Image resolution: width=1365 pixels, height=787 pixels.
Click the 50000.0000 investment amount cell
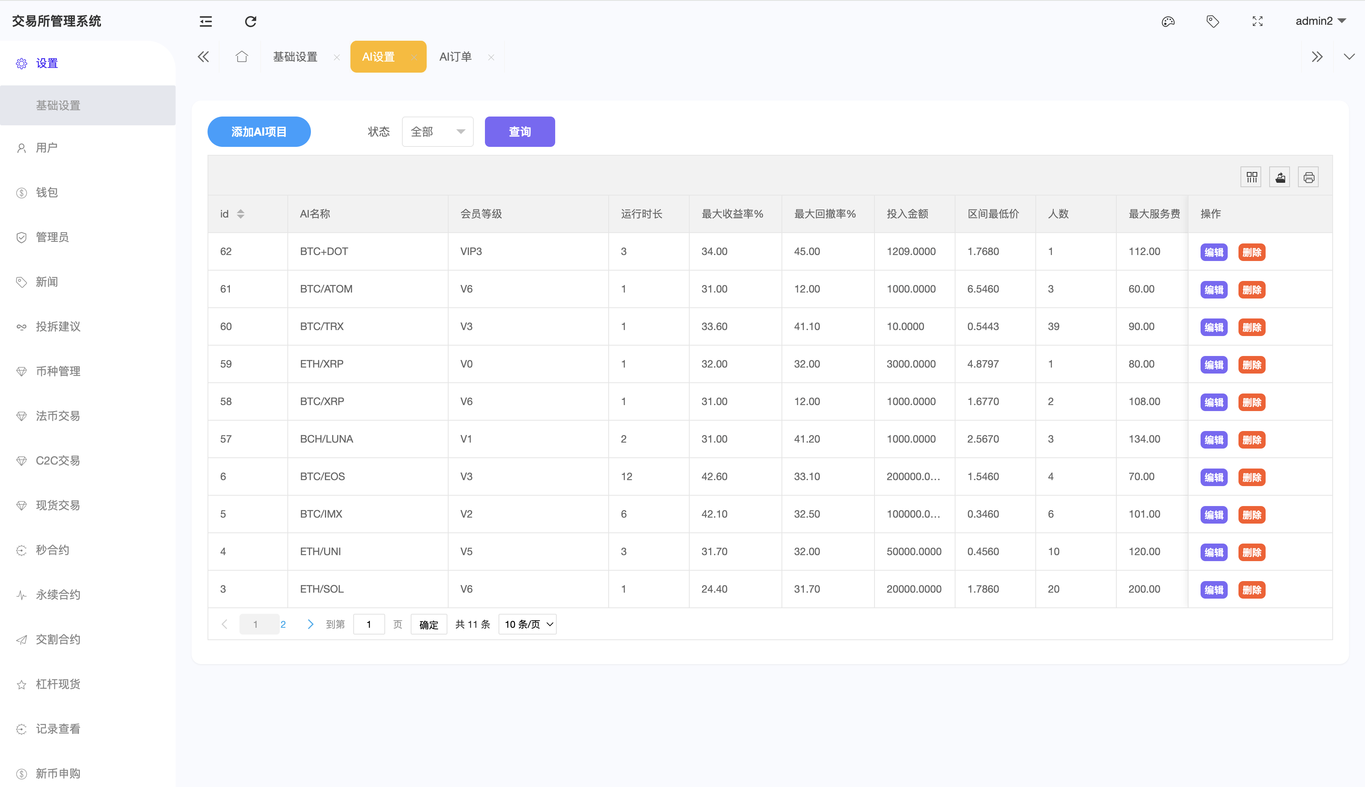coord(914,551)
